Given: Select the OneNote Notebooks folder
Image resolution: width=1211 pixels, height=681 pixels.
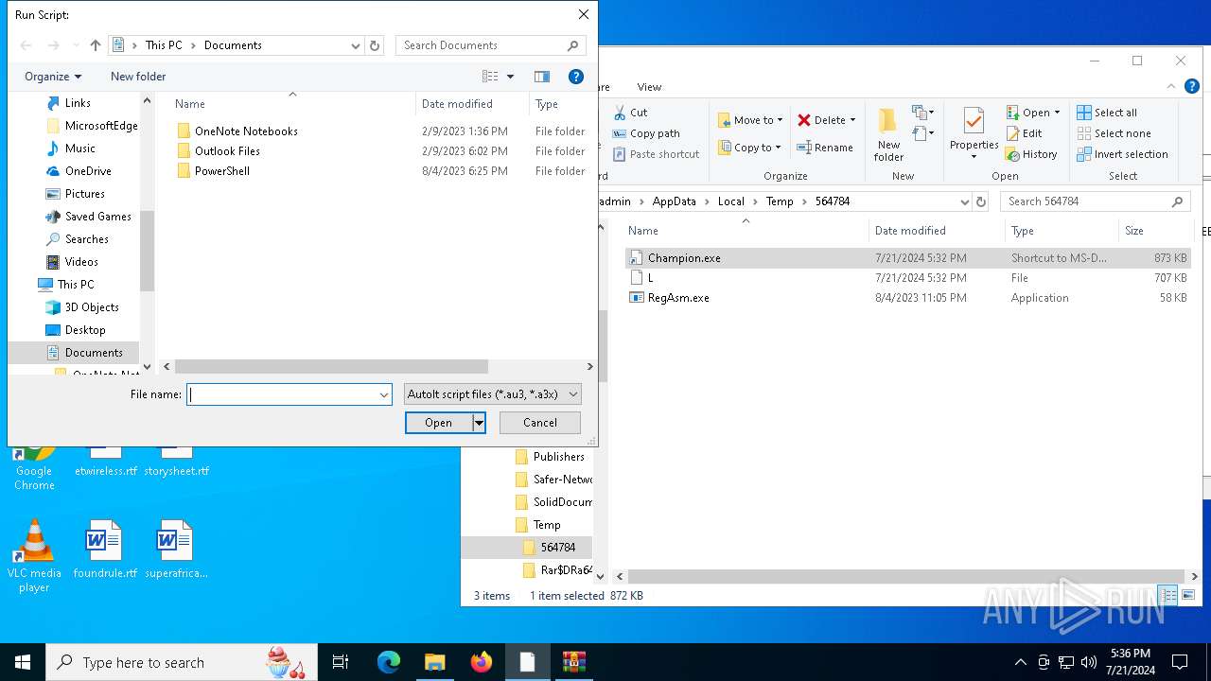Looking at the screenshot, I should coord(246,131).
